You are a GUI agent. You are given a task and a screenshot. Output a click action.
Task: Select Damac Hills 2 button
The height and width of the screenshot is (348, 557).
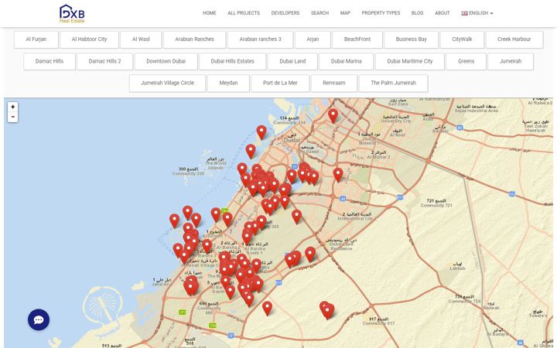(104, 61)
